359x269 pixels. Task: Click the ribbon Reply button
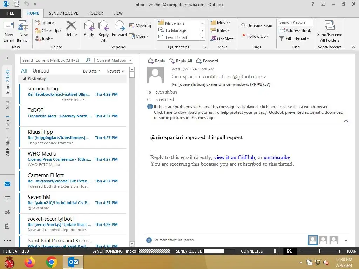89,29
